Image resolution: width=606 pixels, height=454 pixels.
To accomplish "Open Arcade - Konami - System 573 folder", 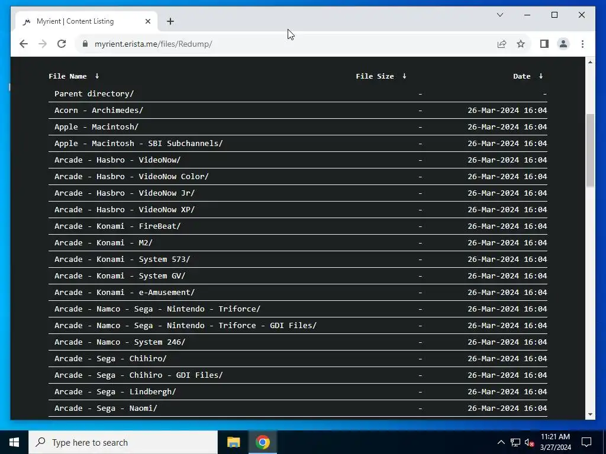I will click(x=122, y=260).
